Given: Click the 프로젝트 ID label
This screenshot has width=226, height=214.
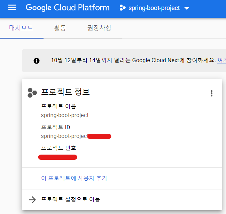Looking at the screenshot, I should [x=55, y=127].
